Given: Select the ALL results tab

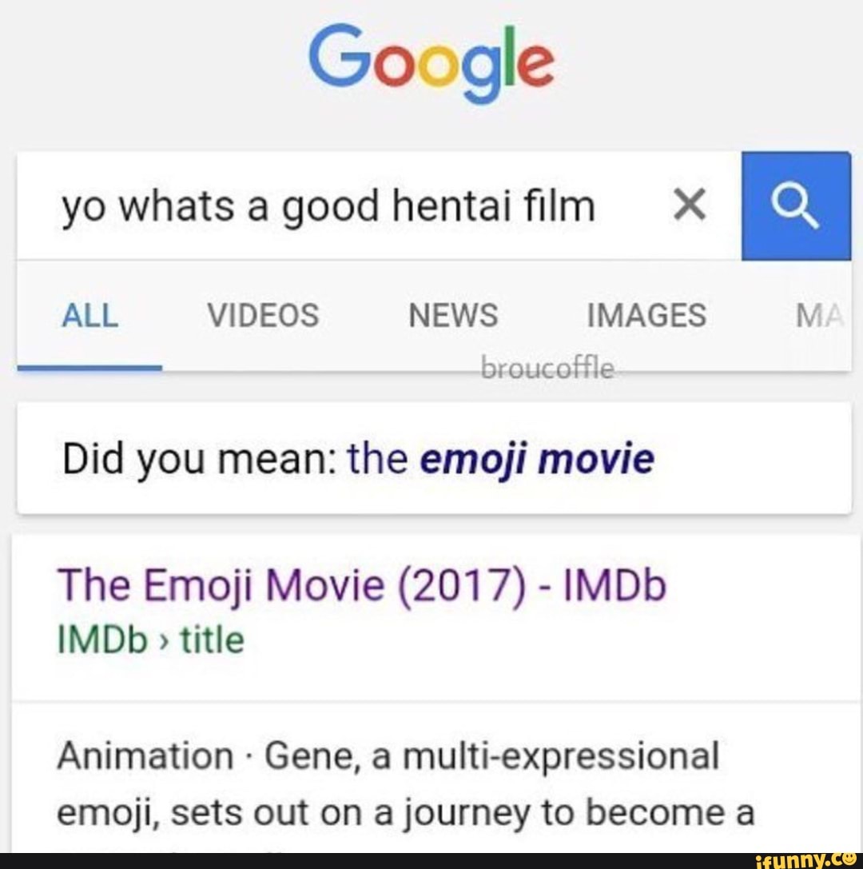Looking at the screenshot, I should [89, 315].
